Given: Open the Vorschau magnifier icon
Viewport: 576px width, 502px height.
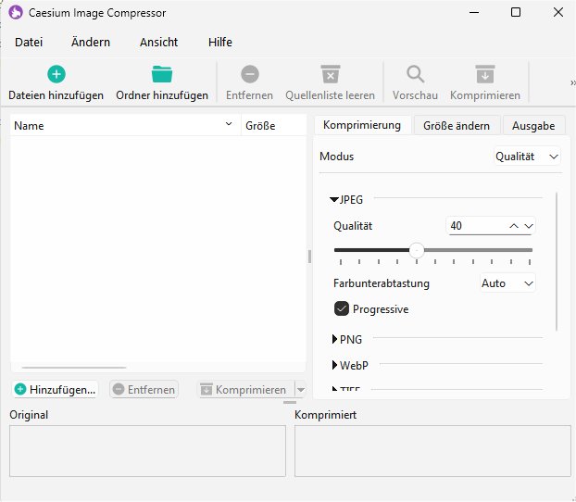Looking at the screenshot, I should [x=415, y=75].
